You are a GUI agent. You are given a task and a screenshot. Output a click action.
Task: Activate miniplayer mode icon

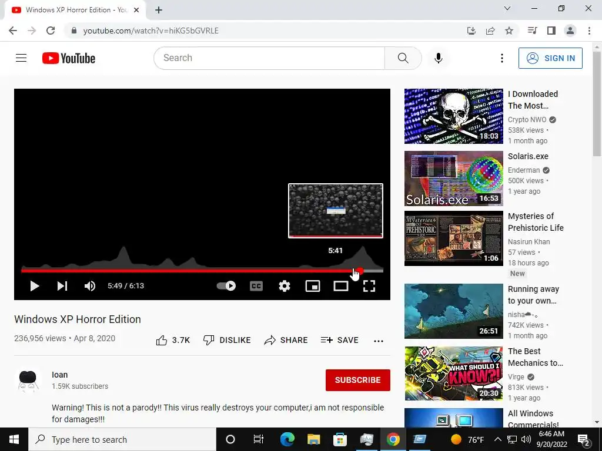coord(313,286)
